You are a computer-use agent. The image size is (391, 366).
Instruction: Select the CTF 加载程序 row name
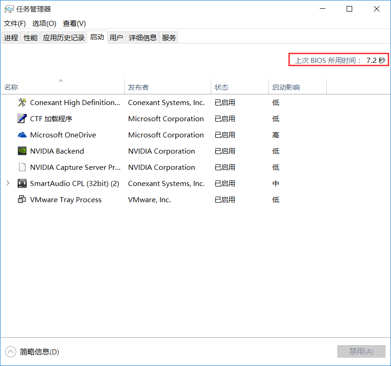pos(51,119)
